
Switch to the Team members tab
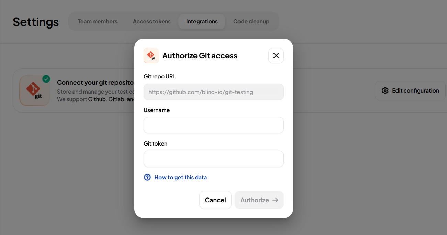click(98, 21)
